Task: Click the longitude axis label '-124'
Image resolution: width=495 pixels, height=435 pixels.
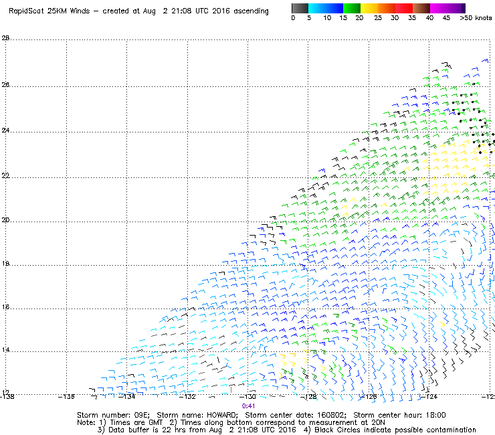Action: click(429, 396)
